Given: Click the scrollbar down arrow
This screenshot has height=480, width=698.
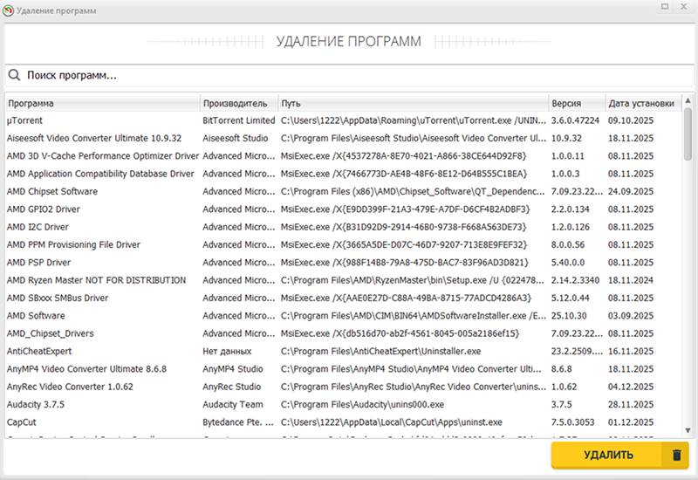Looking at the screenshot, I should coord(688,429).
